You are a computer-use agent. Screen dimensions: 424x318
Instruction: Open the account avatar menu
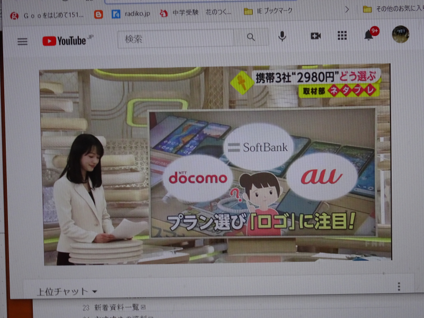401,34
